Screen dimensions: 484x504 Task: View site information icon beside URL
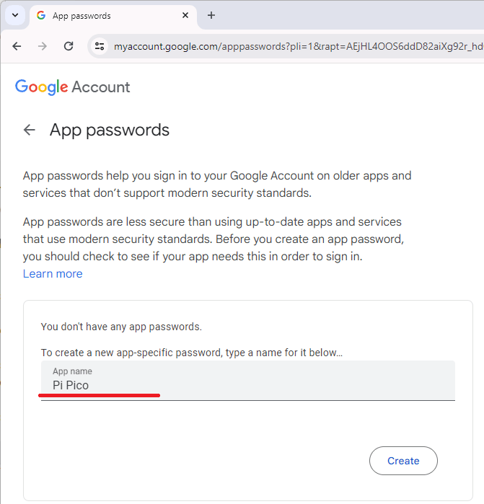click(100, 46)
